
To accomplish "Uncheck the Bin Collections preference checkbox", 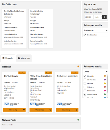I will [85, 35].
